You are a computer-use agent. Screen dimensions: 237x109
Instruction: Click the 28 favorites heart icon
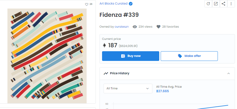coord(158,27)
